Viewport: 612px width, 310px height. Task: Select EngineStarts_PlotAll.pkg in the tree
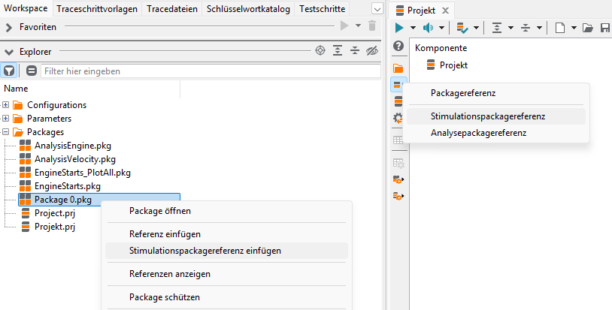83,173
